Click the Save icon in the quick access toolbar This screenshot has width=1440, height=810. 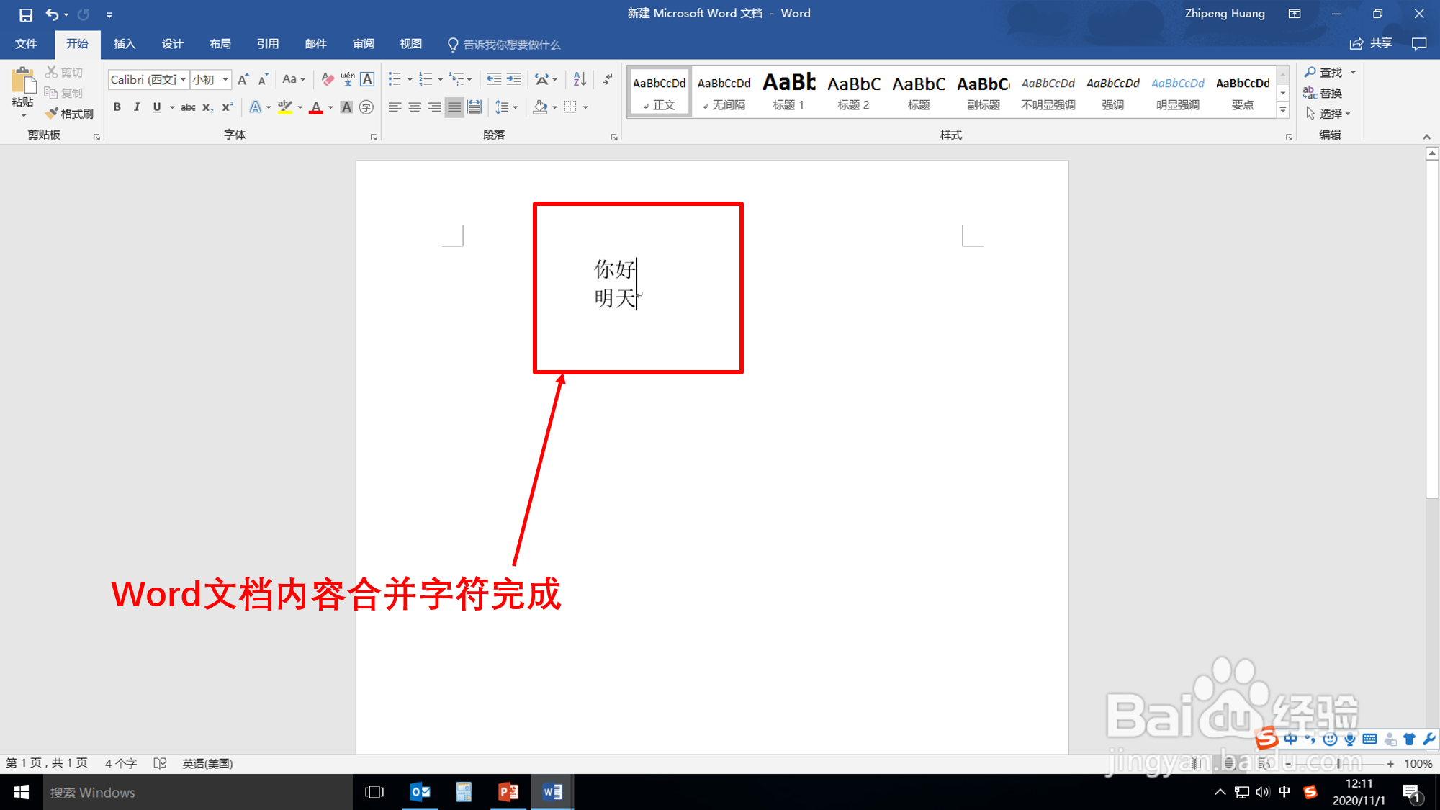[x=26, y=14]
